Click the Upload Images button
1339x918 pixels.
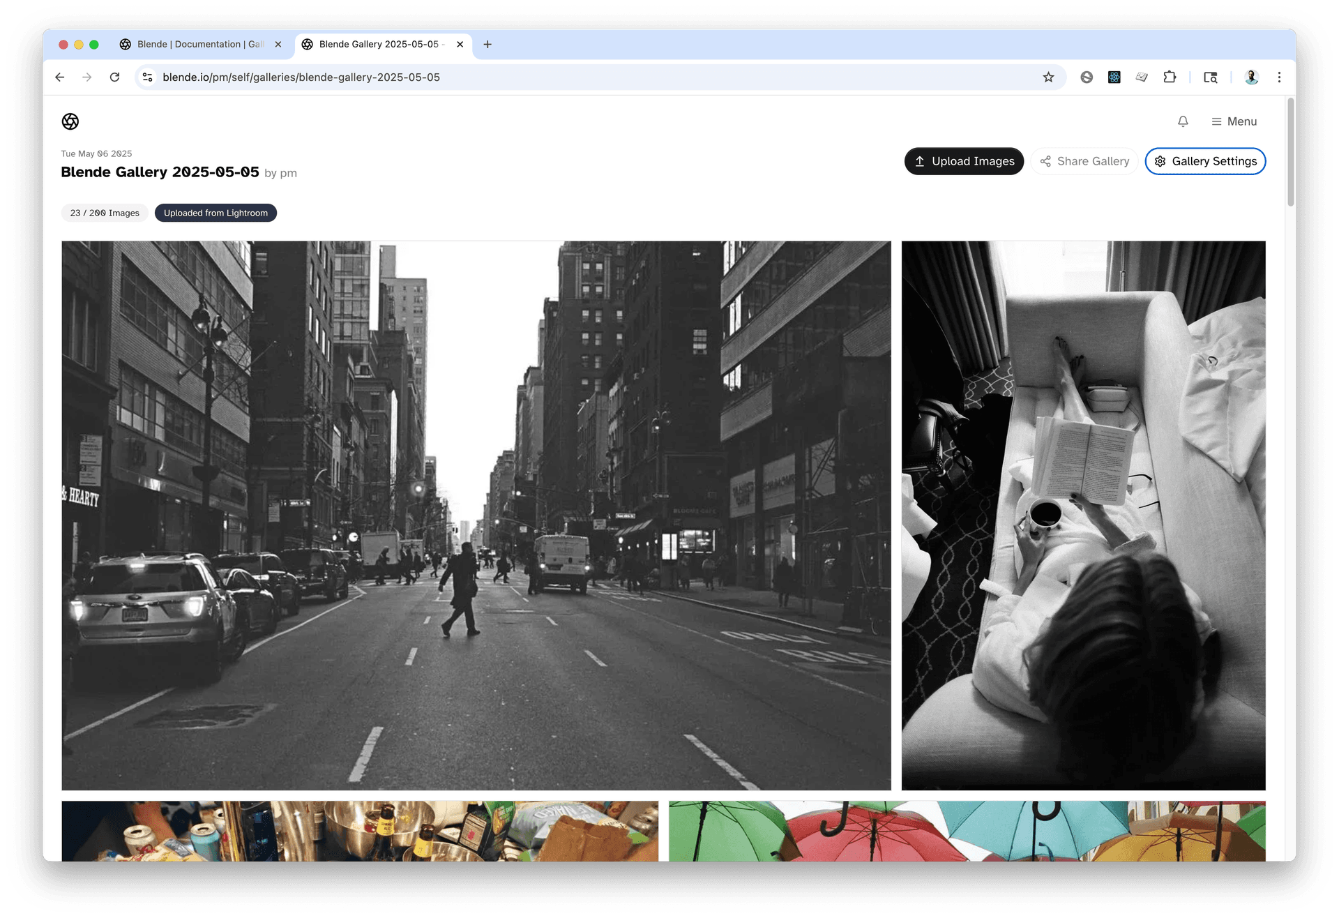964,161
